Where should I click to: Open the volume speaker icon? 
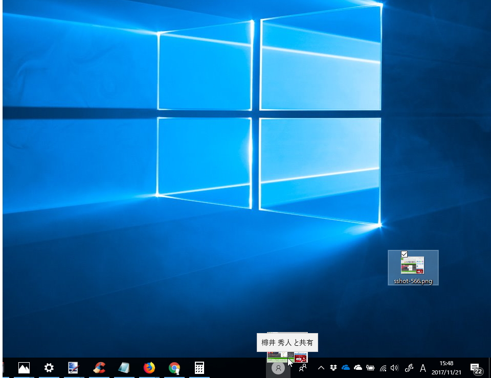pyautogui.click(x=394, y=368)
